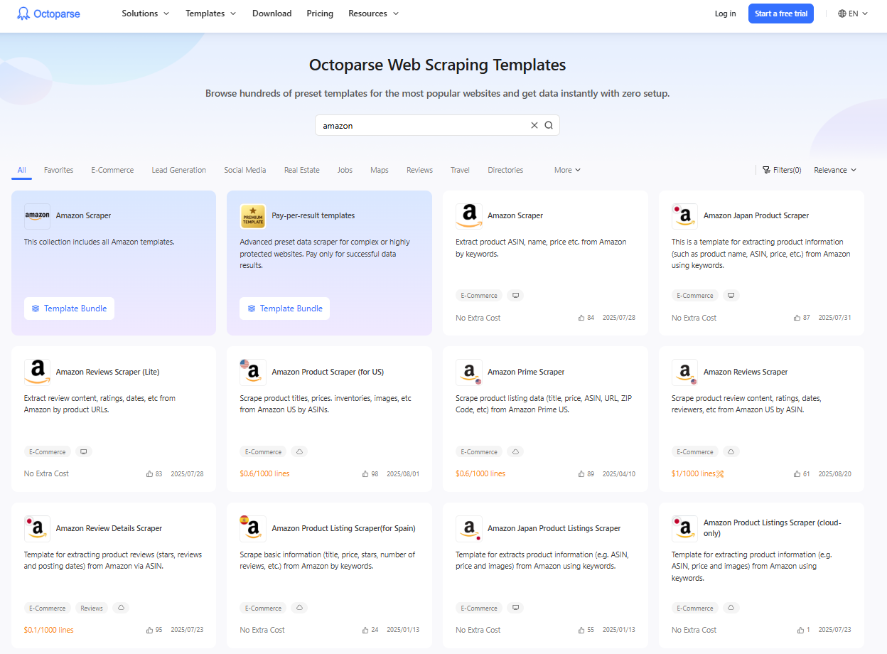
Task: Click the Spain flag Amazon logo icon
Action: [253, 528]
